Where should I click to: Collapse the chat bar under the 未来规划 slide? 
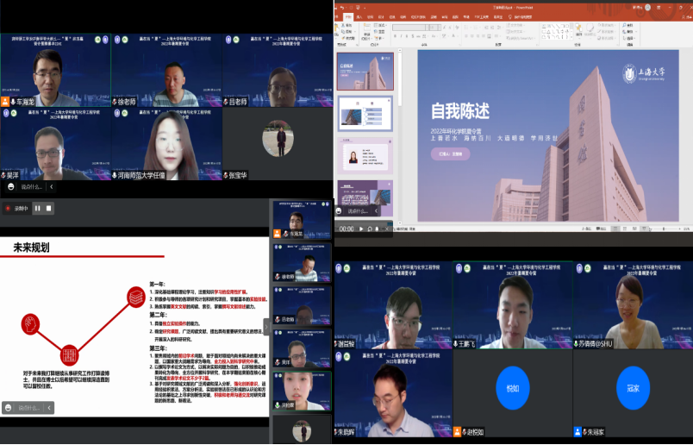click(50, 407)
